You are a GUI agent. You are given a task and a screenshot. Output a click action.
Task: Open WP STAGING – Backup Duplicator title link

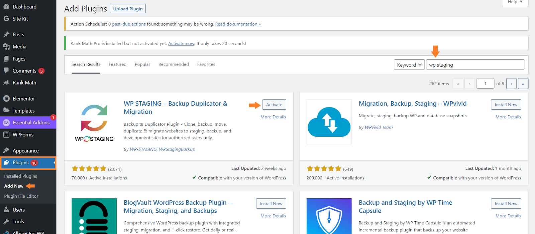176,108
